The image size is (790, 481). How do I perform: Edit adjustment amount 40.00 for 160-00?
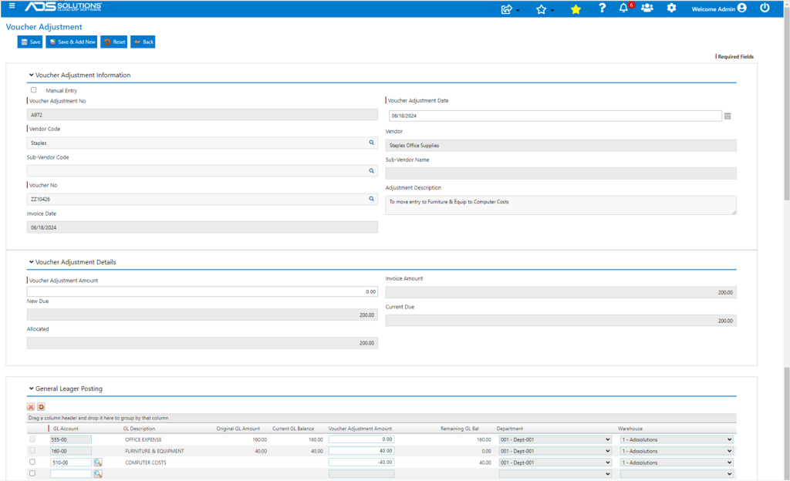click(x=361, y=451)
